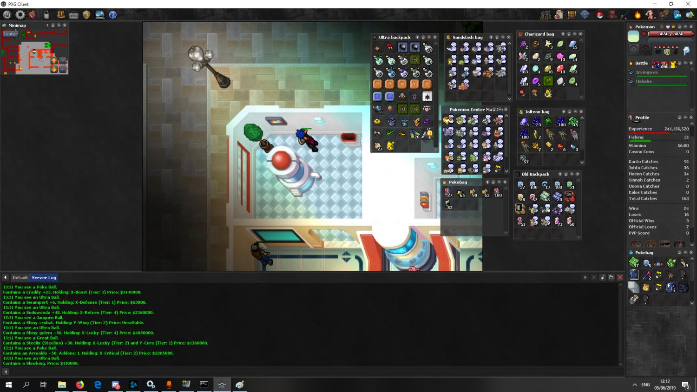Switch to the Default chat tab
Image resolution: width=697 pixels, height=392 pixels.
[x=20, y=277]
